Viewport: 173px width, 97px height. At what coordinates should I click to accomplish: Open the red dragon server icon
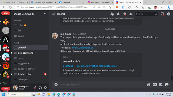pyautogui.click(x=6, y=66)
